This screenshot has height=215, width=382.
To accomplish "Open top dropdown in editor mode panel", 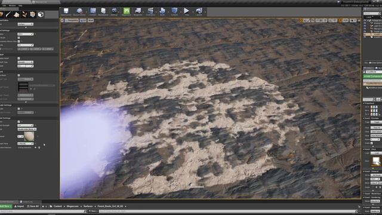I will click(25, 24).
